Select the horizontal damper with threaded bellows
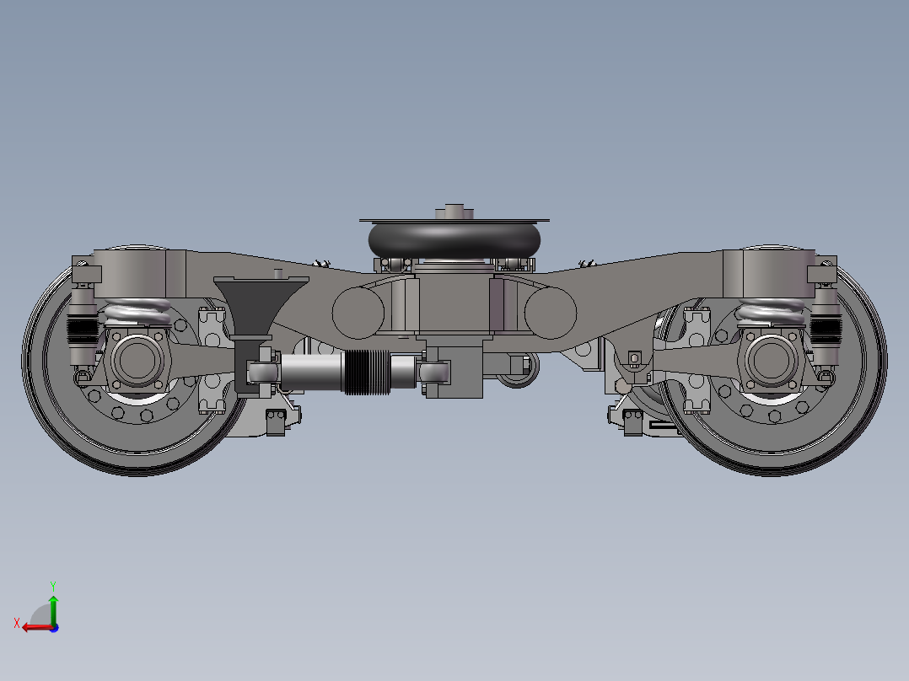This screenshot has height=681, width=909. coord(347,372)
